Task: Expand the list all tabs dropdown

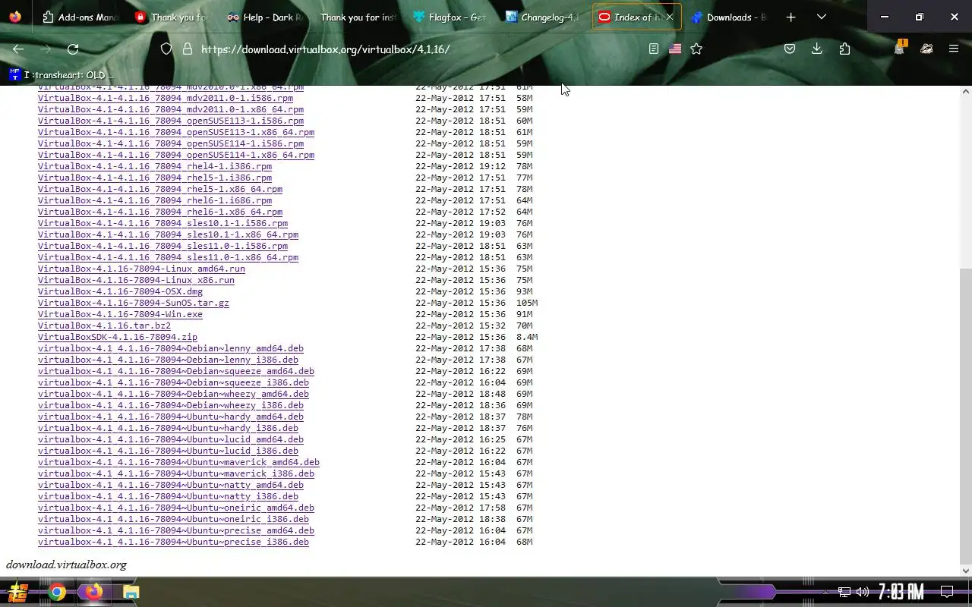Action: [x=821, y=17]
